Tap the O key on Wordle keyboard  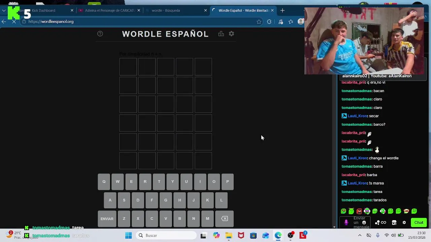coord(214,182)
